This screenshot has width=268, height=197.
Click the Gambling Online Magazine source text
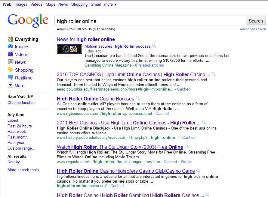[x=108, y=65]
